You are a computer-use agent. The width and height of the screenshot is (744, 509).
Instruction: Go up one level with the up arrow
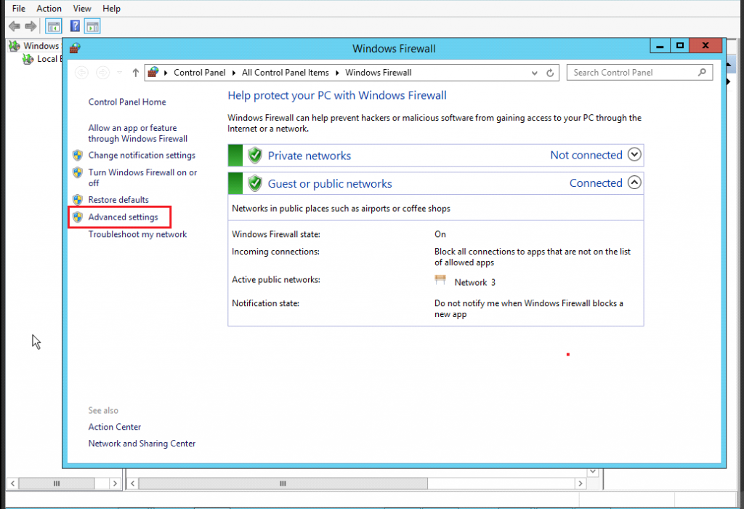click(x=136, y=73)
